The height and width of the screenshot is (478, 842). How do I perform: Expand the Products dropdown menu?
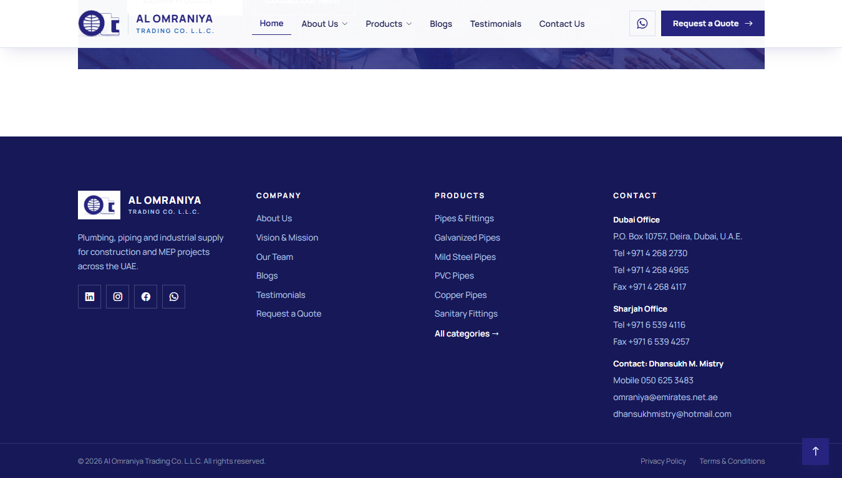(389, 24)
